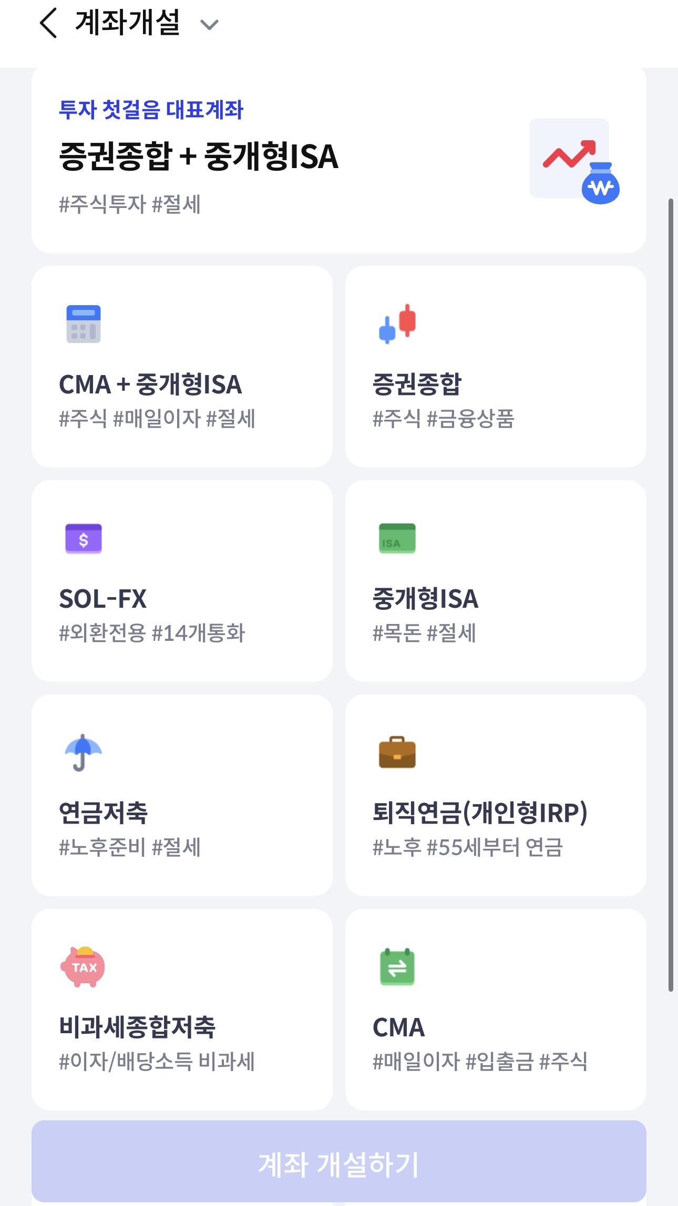This screenshot has height=1206, width=678.
Task: Select 퇴직연금(개인형IRP) account option
Action: (479, 813)
